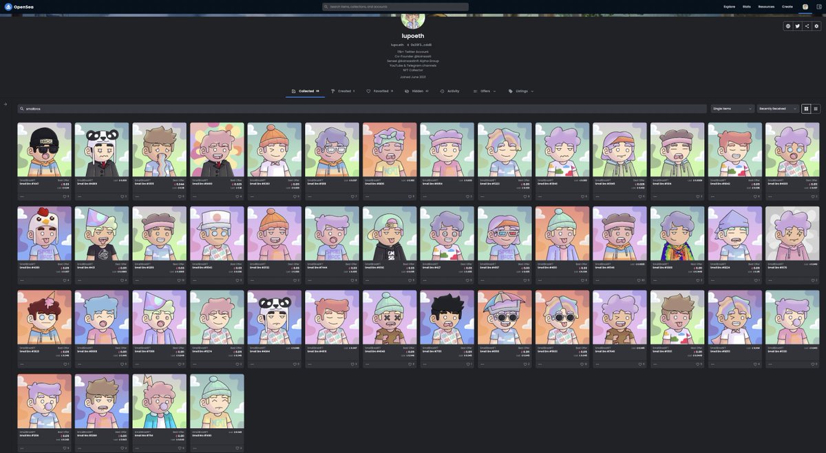Open the Single items dropdown
Viewport: 826px width, 453px height.
coord(732,109)
